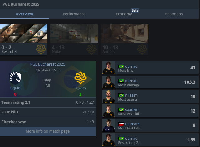Click the Legacy logo on Anubis map card
This screenshot has height=147, width=200.
pyautogui.click(x=142, y=49)
